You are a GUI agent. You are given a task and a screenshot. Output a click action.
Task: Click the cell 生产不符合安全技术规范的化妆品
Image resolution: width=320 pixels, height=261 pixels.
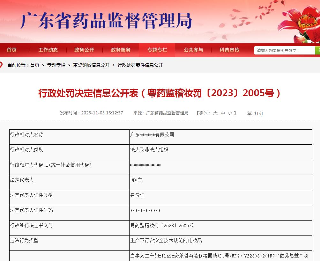click(221, 243)
